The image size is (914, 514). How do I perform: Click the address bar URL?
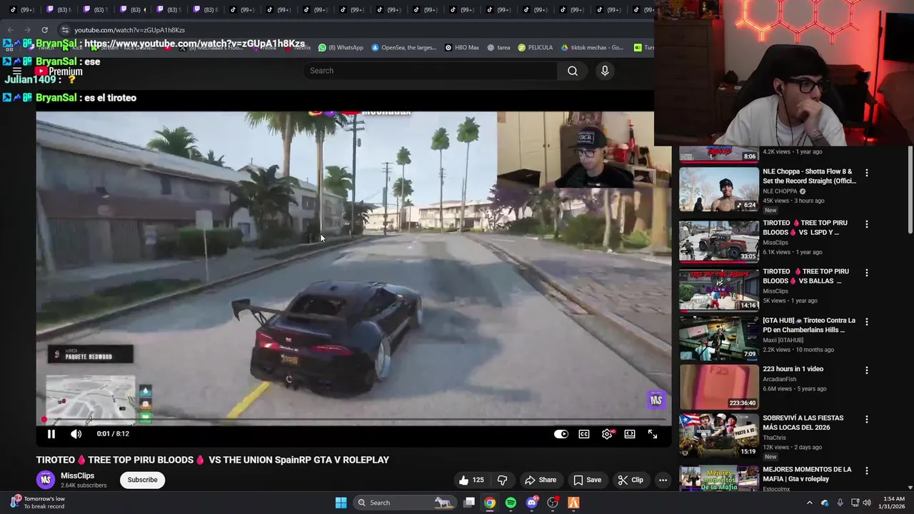tap(129, 30)
